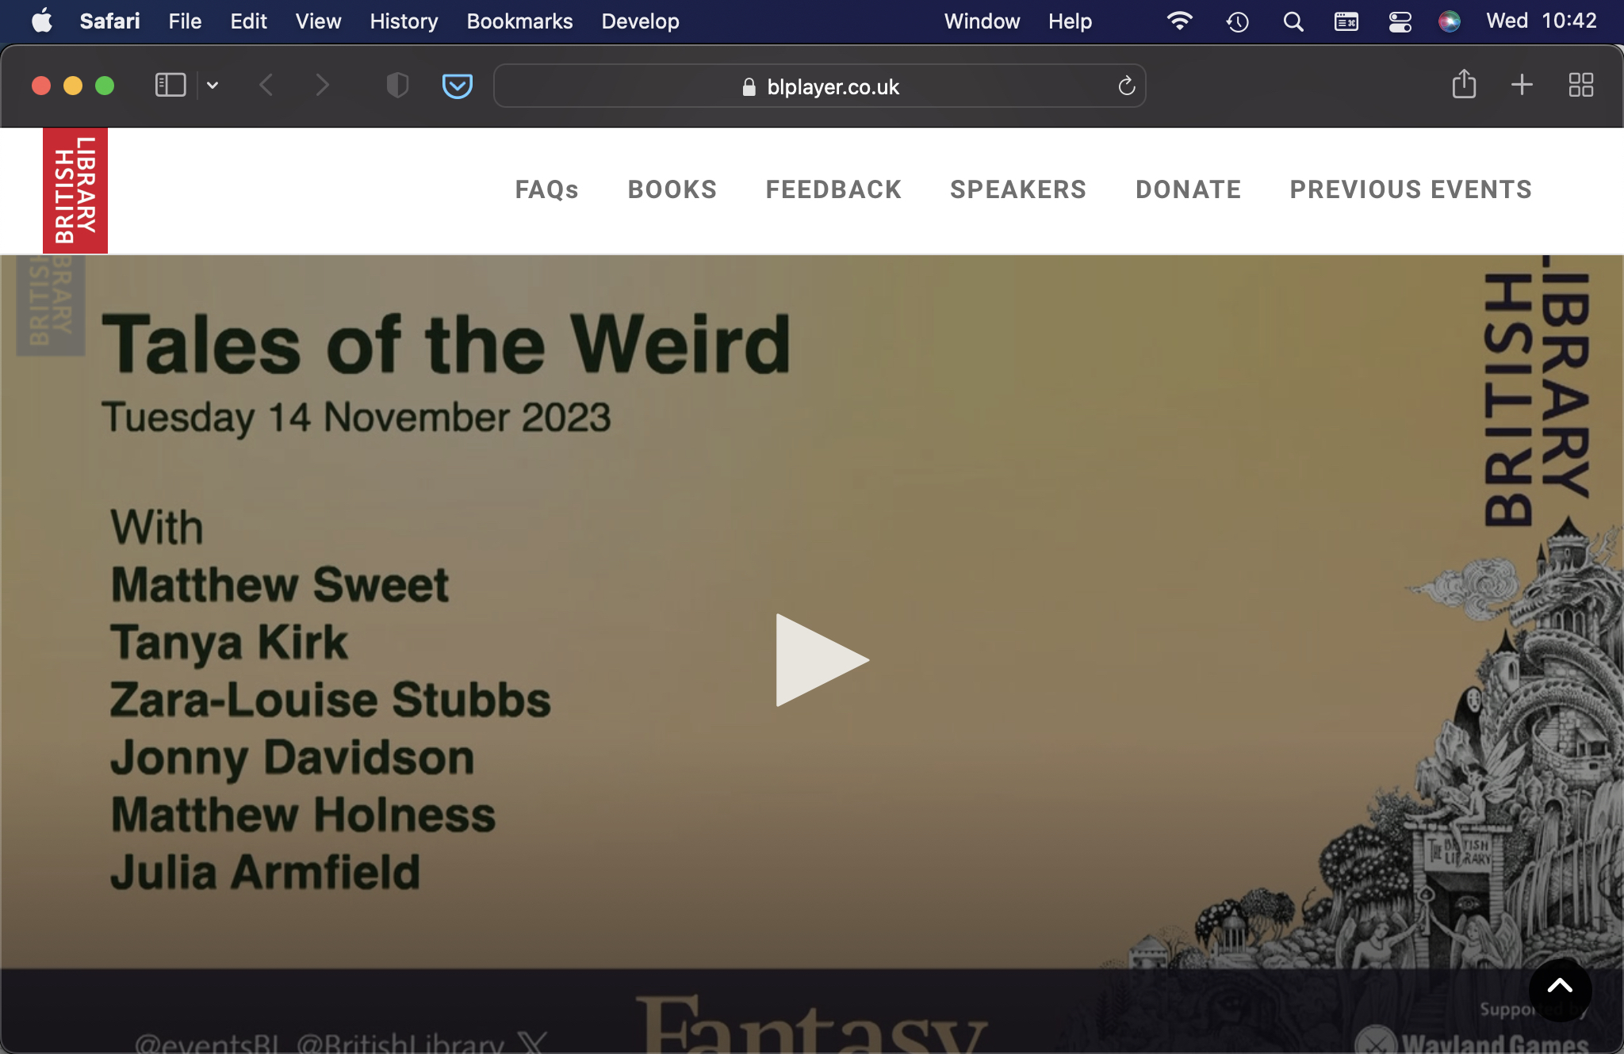Close the Safari window
Screen dimensions: 1624x1054
click(41, 86)
